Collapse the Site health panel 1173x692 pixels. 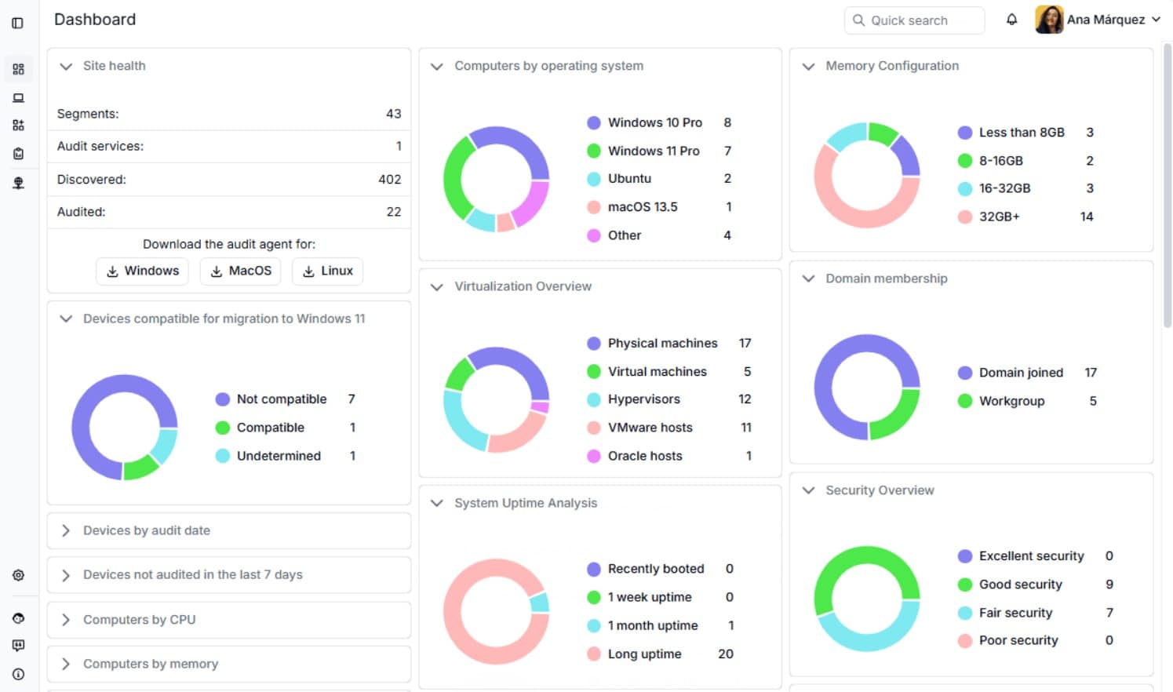click(66, 66)
